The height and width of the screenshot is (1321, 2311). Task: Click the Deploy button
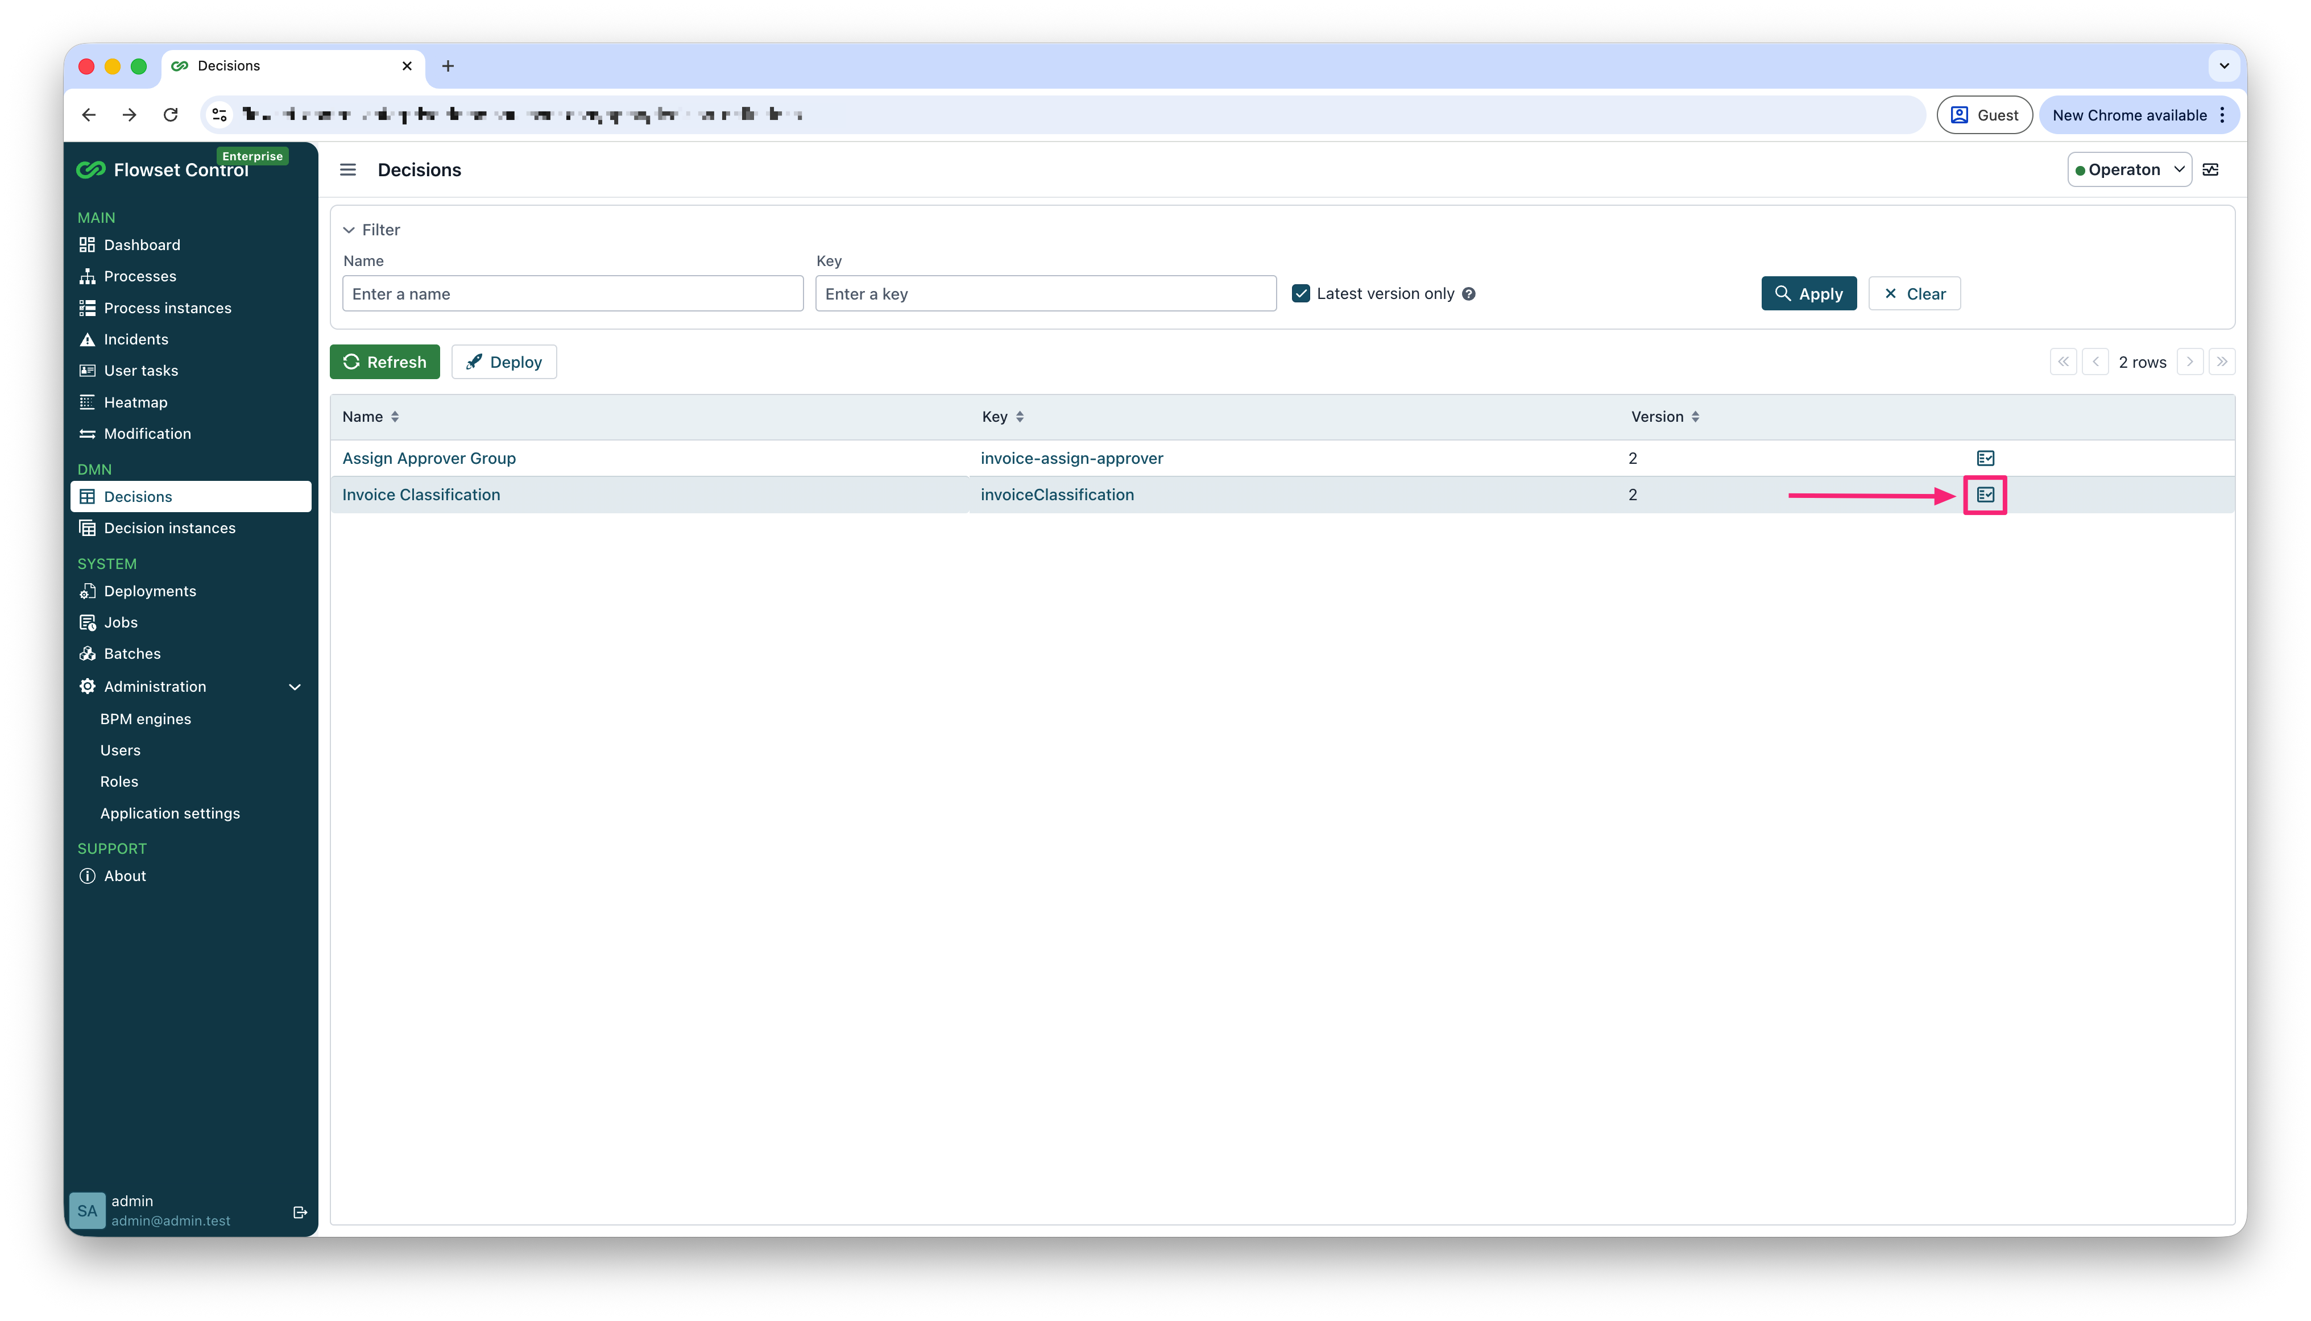[x=504, y=362]
